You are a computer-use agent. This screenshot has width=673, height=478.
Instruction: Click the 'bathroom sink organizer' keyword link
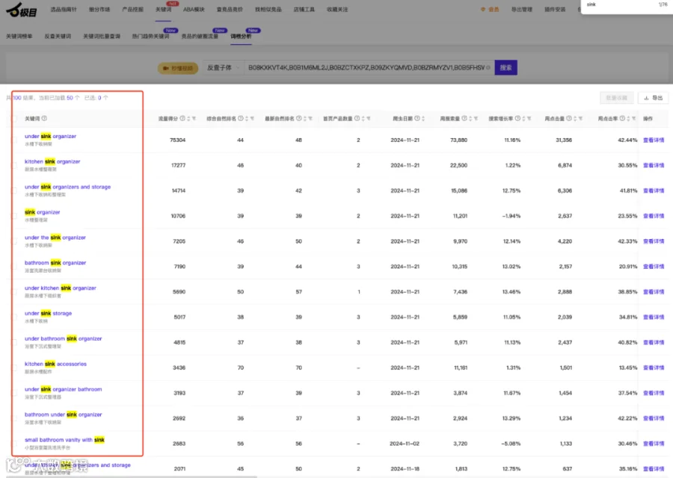coord(55,263)
